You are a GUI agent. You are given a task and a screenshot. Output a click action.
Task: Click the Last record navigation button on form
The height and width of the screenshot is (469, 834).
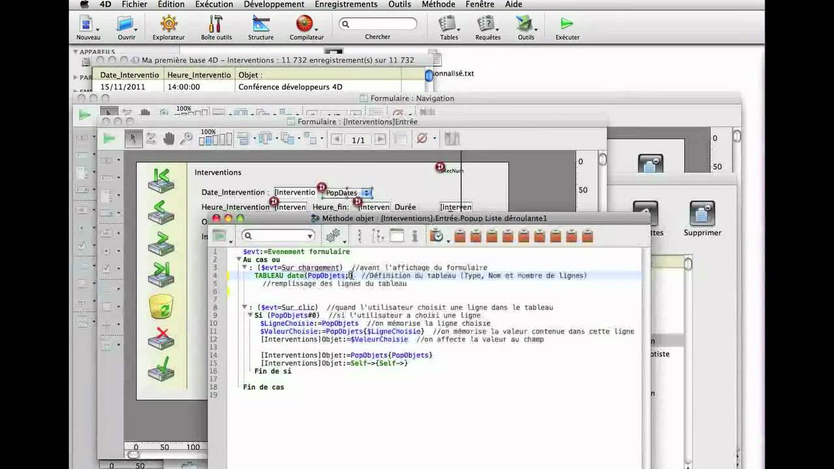click(161, 274)
